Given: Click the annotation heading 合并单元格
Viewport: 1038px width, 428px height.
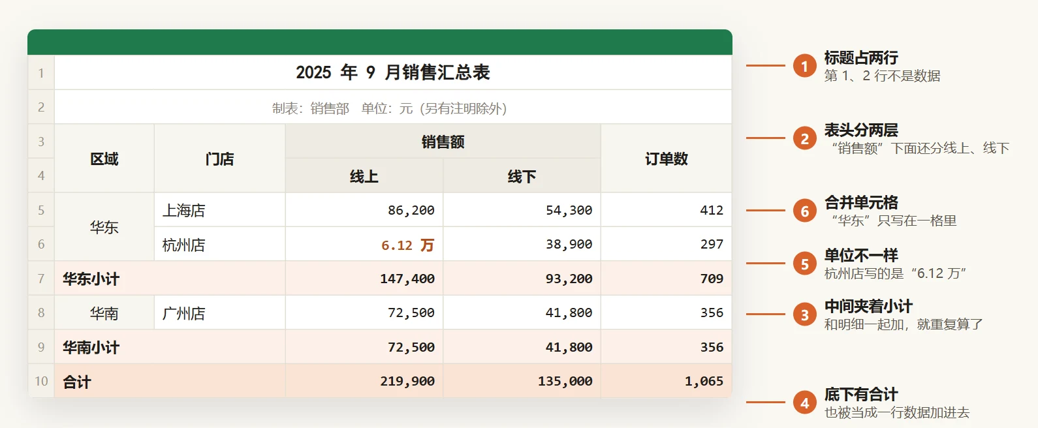Looking at the screenshot, I should (x=861, y=202).
